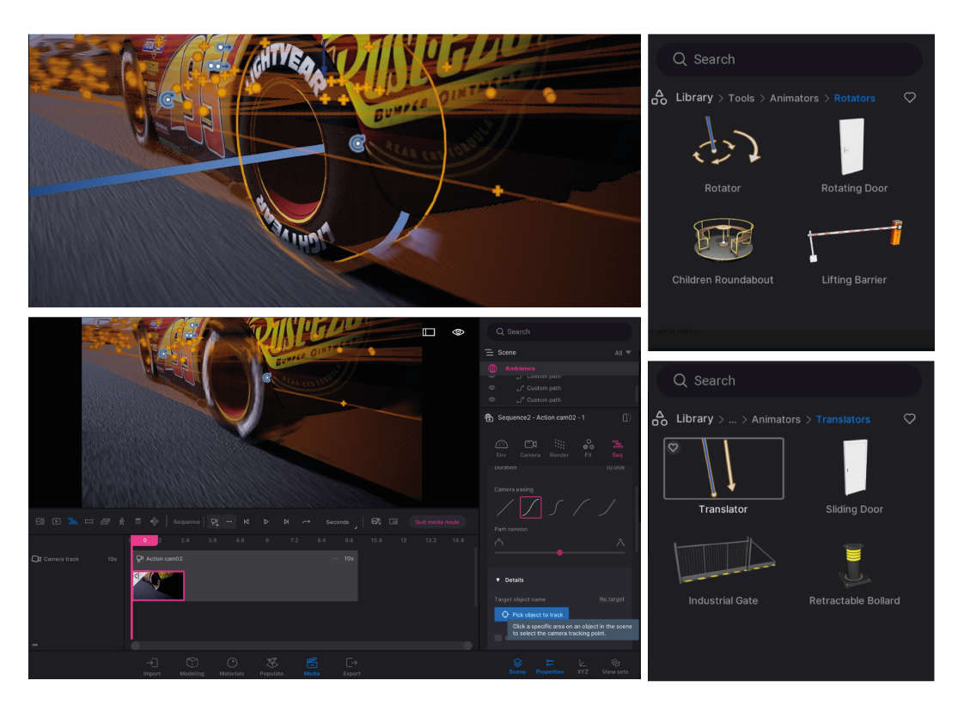Open the Seconds time unit dropdown
Viewport: 976px width, 723px height.
click(339, 522)
